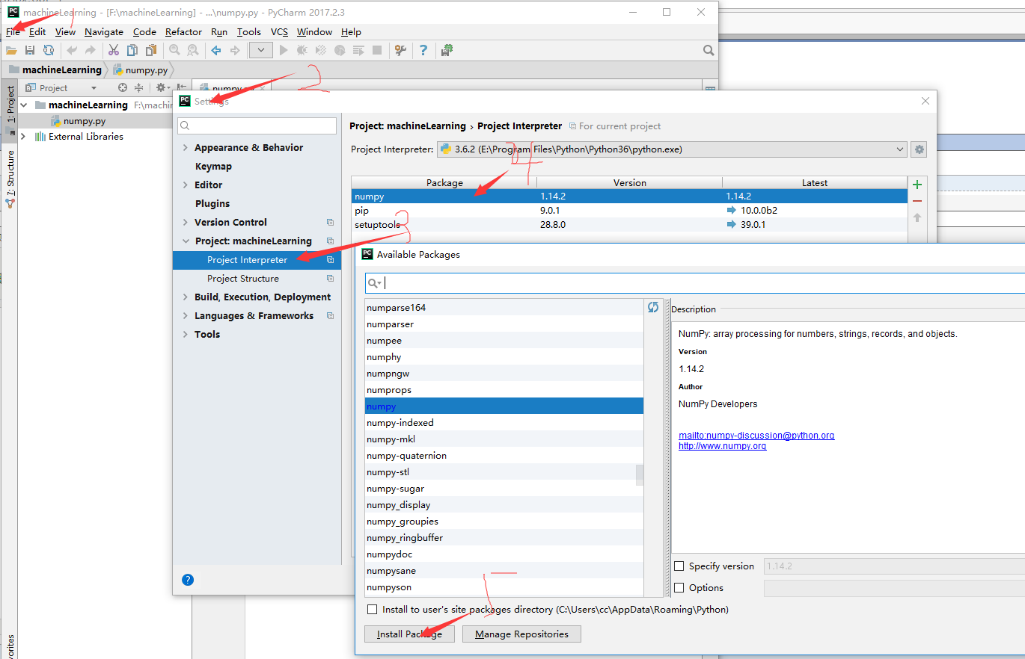The height and width of the screenshot is (659, 1025).
Task: Select numpy.py in the project tree
Action: pos(84,121)
